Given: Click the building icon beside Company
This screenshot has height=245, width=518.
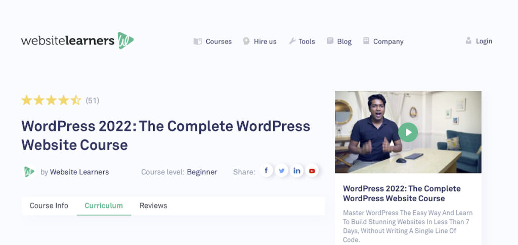Looking at the screenshot, I should [366, 41].
